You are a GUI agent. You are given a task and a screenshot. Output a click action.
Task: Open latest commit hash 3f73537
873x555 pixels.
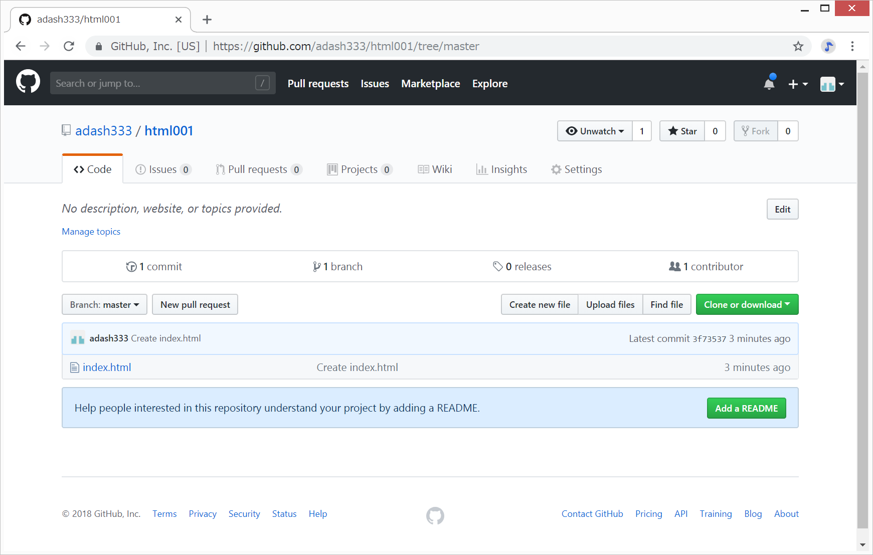tap(709, 339)
